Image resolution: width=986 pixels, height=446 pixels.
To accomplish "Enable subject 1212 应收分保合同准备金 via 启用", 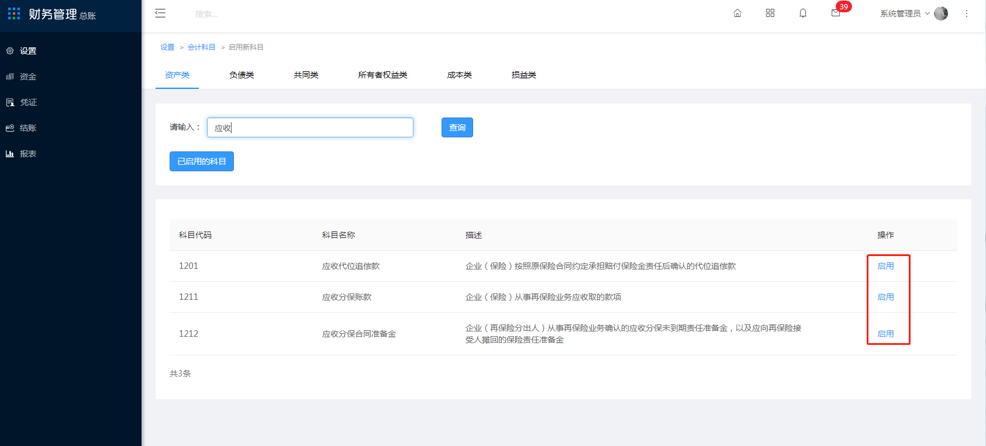I will [885, 334].
